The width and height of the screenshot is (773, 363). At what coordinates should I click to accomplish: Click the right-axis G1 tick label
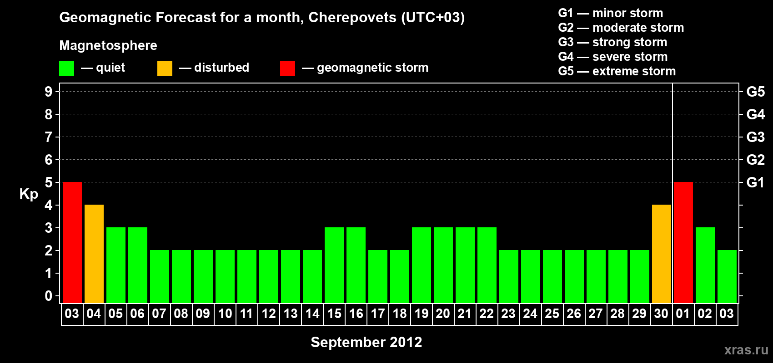click(x=756, y=182)
